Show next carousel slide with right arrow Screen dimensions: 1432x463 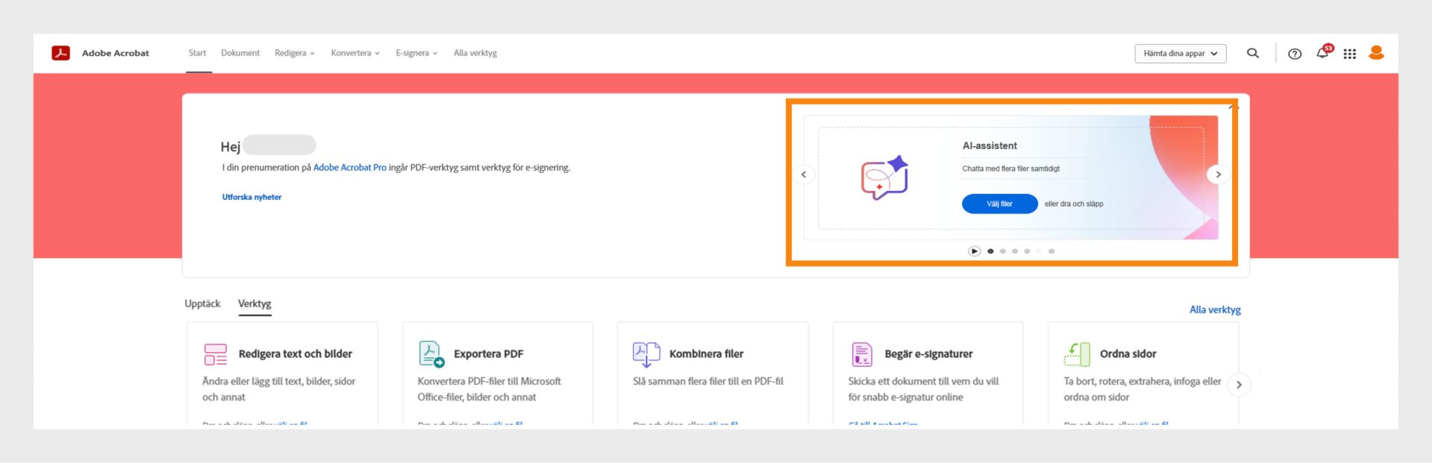pos(1218,174)
